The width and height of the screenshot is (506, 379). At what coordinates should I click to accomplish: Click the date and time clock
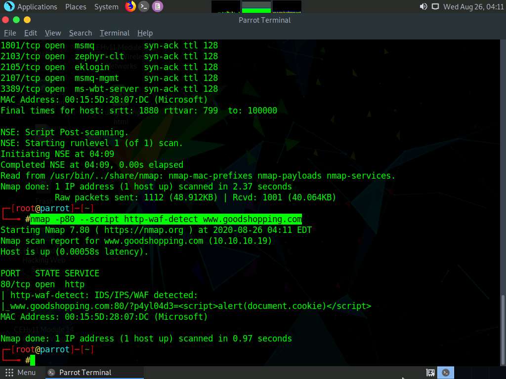473,7
